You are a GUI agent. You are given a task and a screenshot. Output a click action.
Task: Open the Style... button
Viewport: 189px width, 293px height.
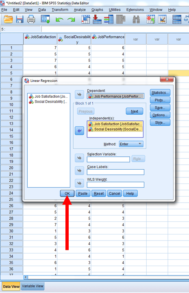160,122
